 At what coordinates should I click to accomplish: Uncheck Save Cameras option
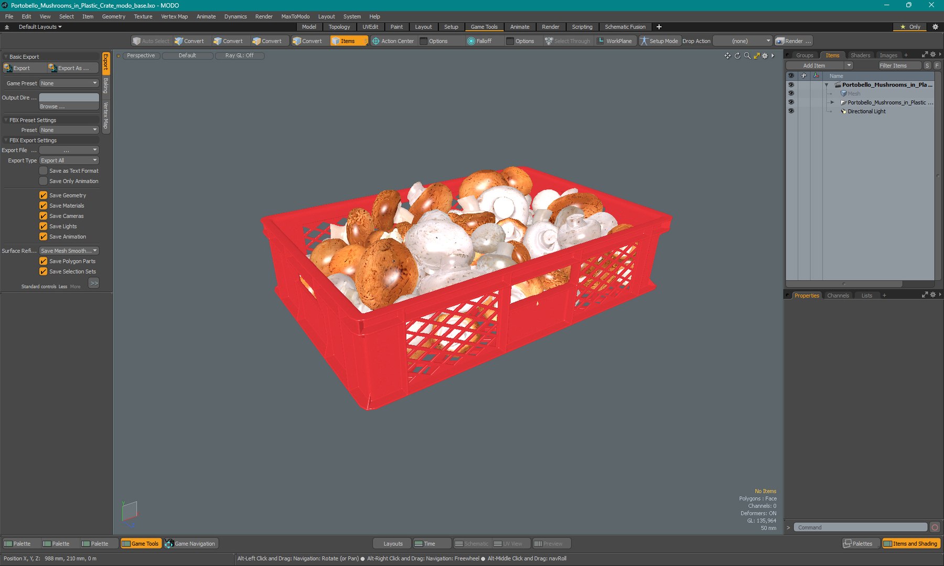tap(44, 216)
